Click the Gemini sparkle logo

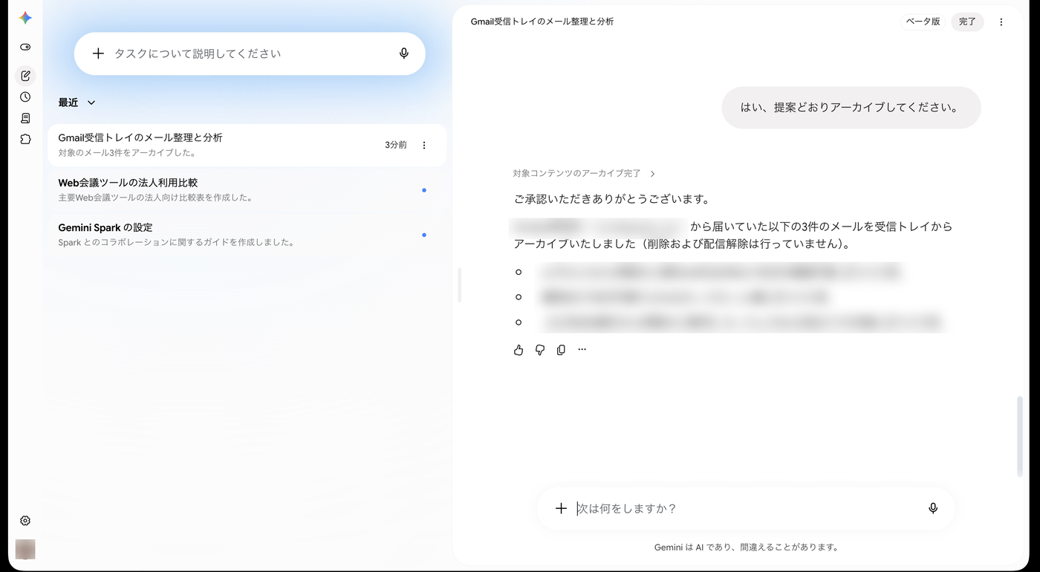25,18
